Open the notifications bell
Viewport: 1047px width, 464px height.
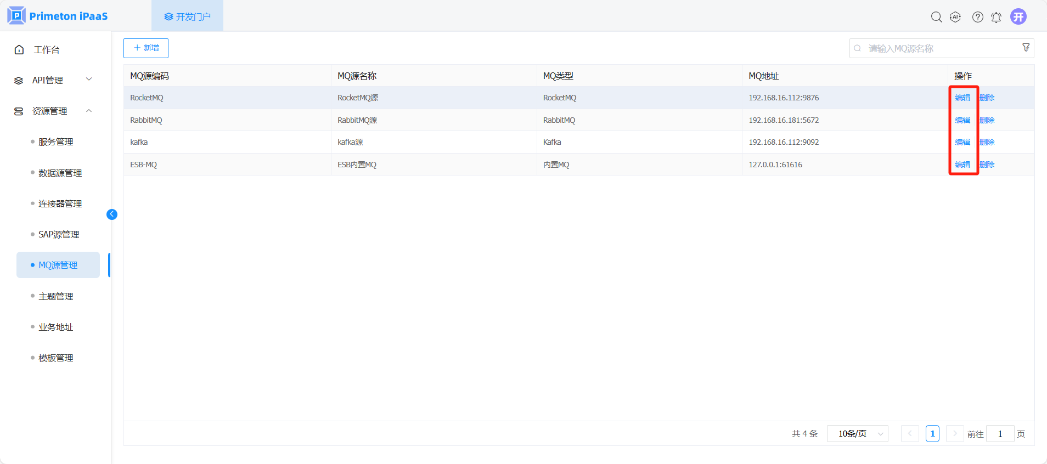(996, 17)
